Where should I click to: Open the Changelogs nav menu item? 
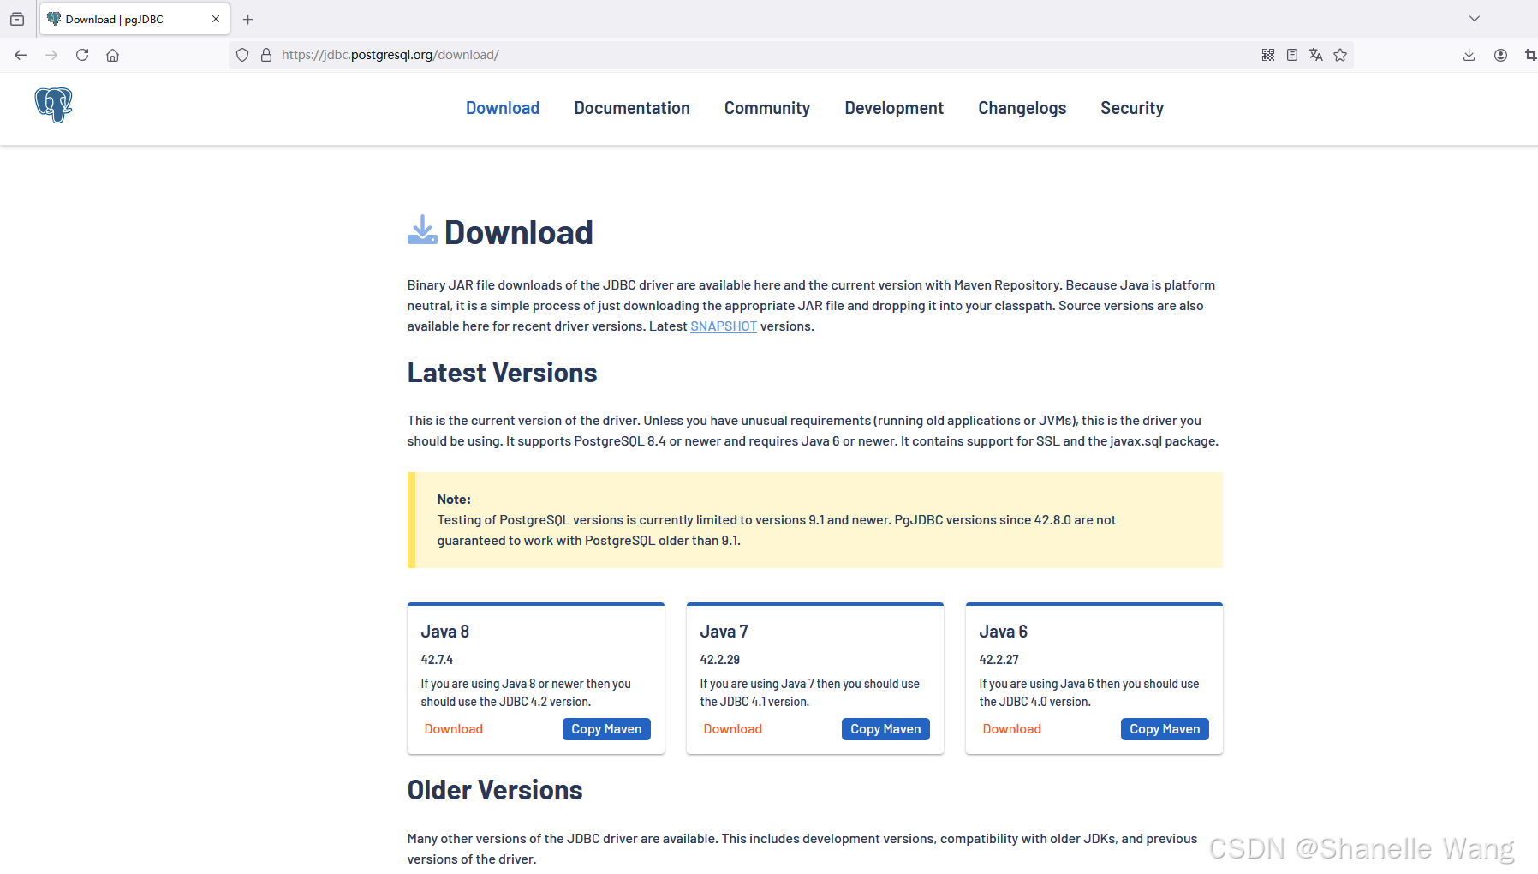pos(1022,108)
